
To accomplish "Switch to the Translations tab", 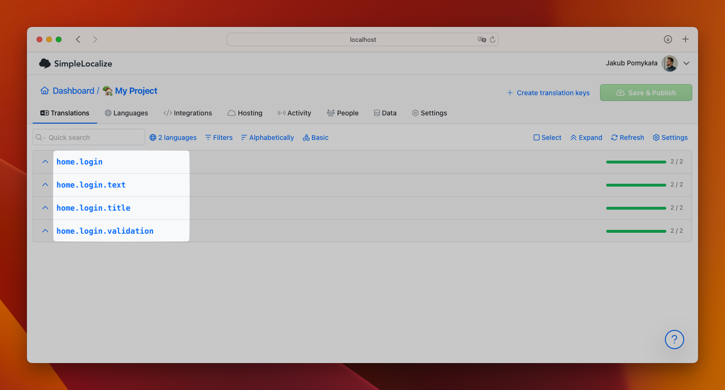I will pos(65,113).
